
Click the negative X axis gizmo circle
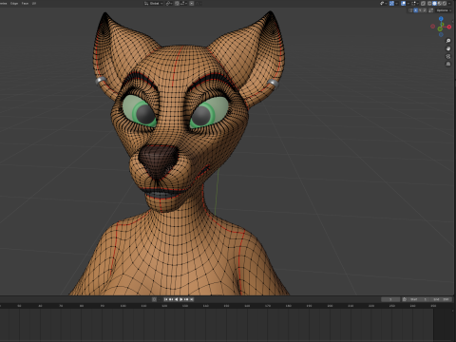pos(433,27)
